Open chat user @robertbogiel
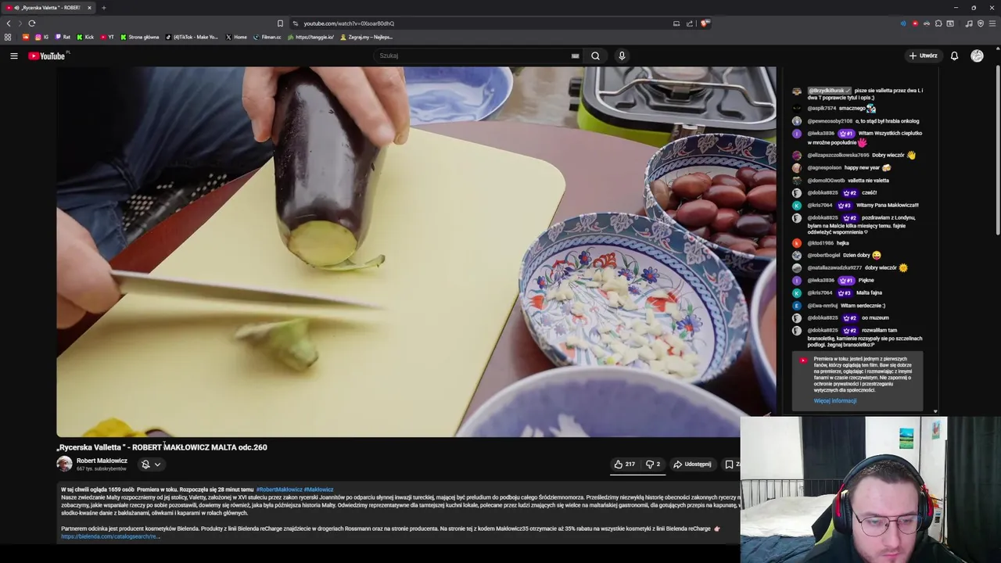Screen dimensions: 1001x563 coord(823,256)
